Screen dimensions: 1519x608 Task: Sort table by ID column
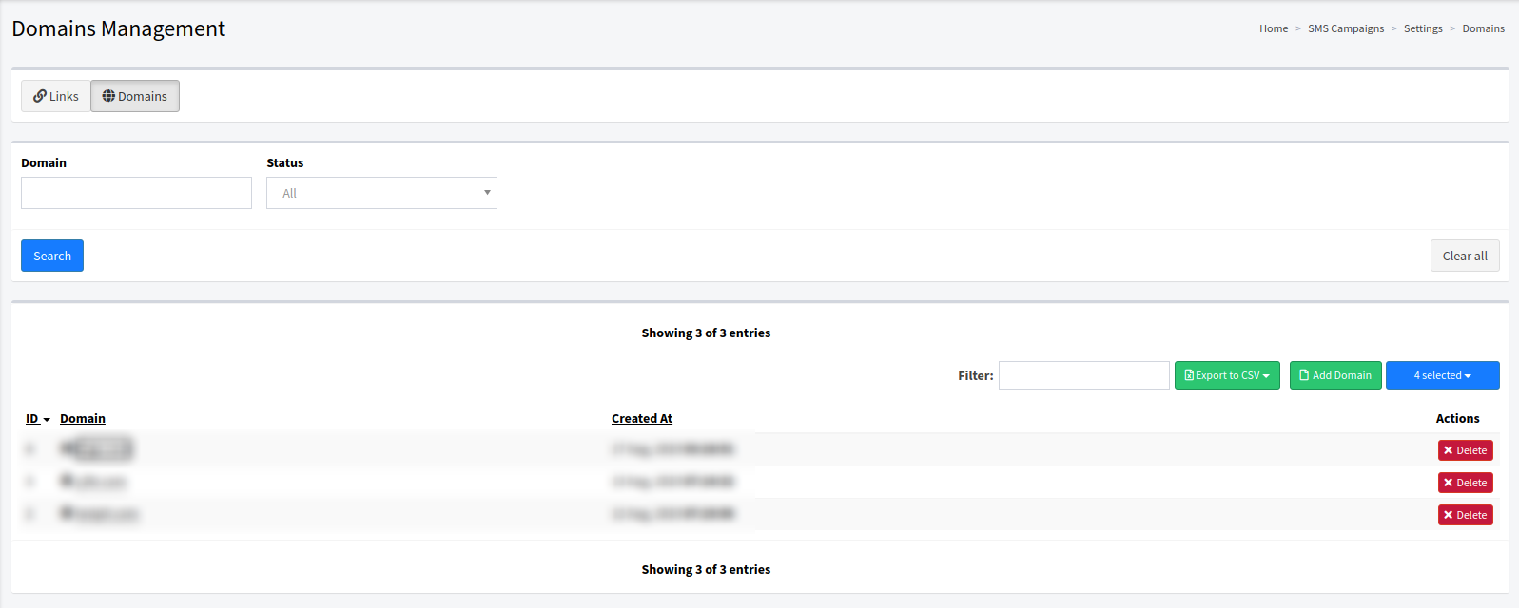(33, 419)
